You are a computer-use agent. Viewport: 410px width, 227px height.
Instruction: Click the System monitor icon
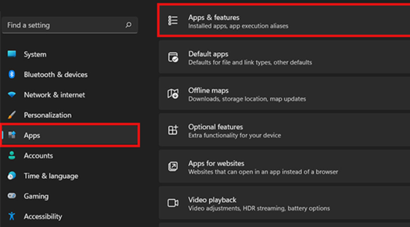pos(12,54)
